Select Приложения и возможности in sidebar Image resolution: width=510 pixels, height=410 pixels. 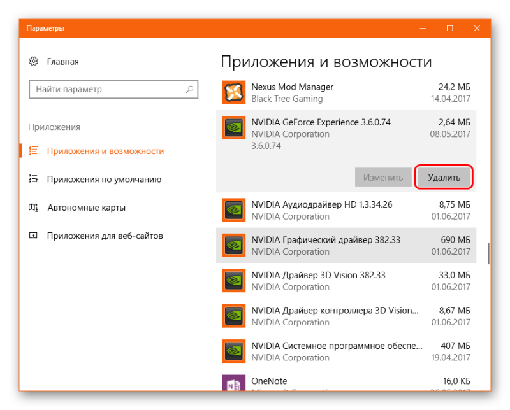(105, 151)
